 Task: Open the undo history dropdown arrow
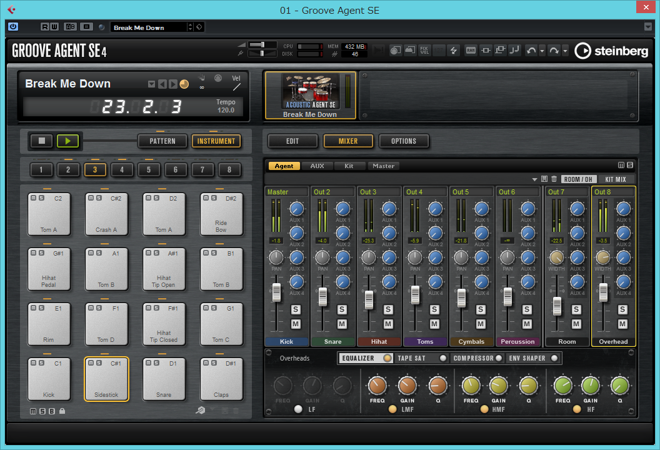(x=542, y=50)
